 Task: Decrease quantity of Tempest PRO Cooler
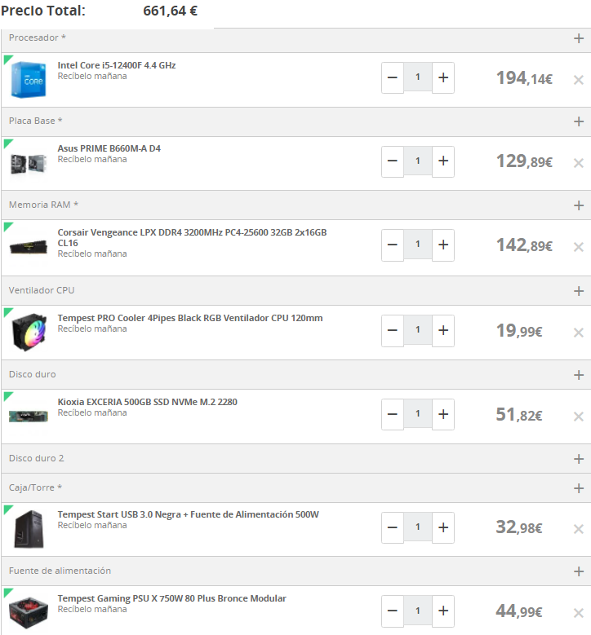[393, 330]
